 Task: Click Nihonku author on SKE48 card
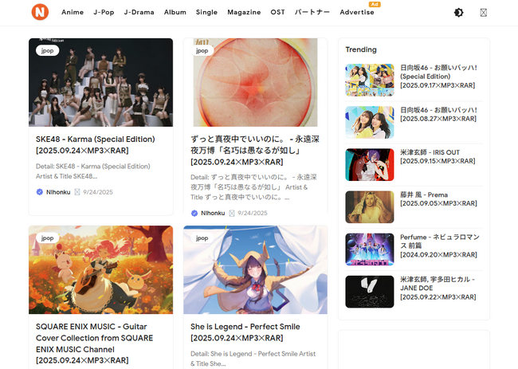(x=58, y=192)
